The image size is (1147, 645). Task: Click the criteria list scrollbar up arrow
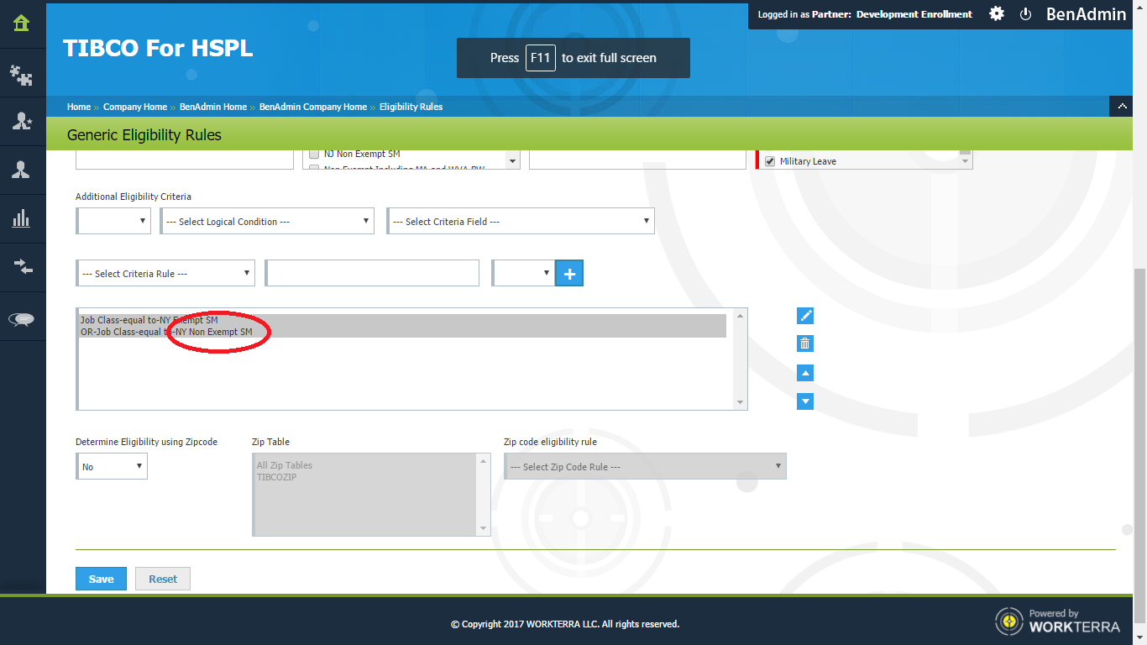click(x=740, y=316)
